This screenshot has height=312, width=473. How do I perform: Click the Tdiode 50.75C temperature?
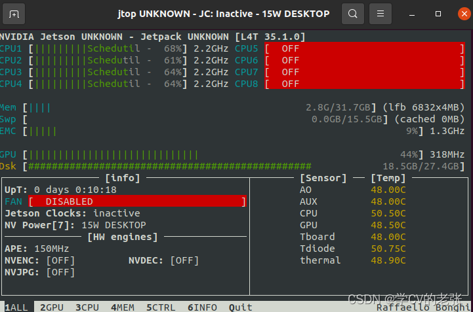point(388,249)
